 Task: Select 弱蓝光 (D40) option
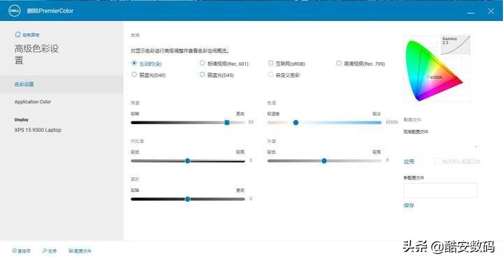(134, 75)
